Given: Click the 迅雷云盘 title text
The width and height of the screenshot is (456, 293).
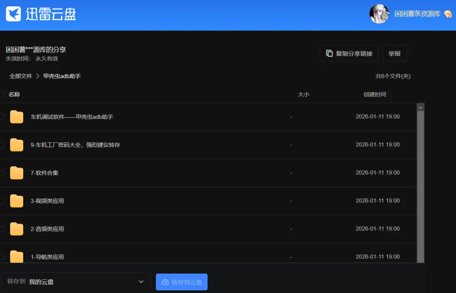Looking at the screenshot, I should tap(51, 14).
